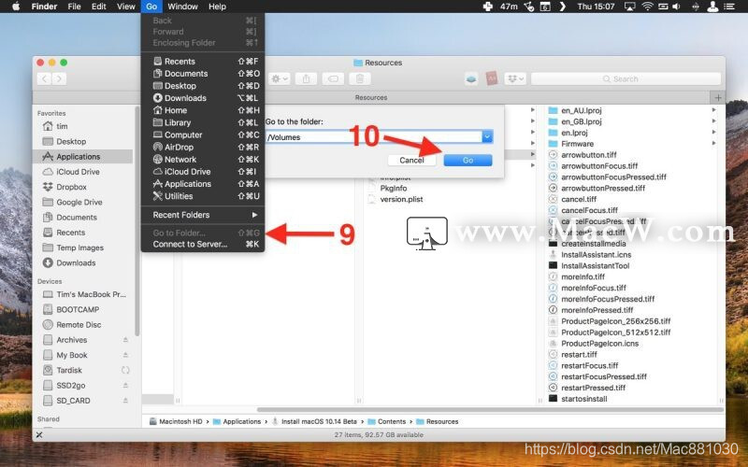Click the Edit Tags toolbar icon
Screen dimensions: 748x467
(333, 78)
